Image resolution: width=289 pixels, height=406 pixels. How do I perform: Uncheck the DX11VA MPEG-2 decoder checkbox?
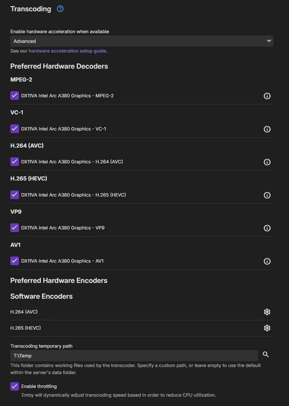pyautogui.click(x=14, y=96)
